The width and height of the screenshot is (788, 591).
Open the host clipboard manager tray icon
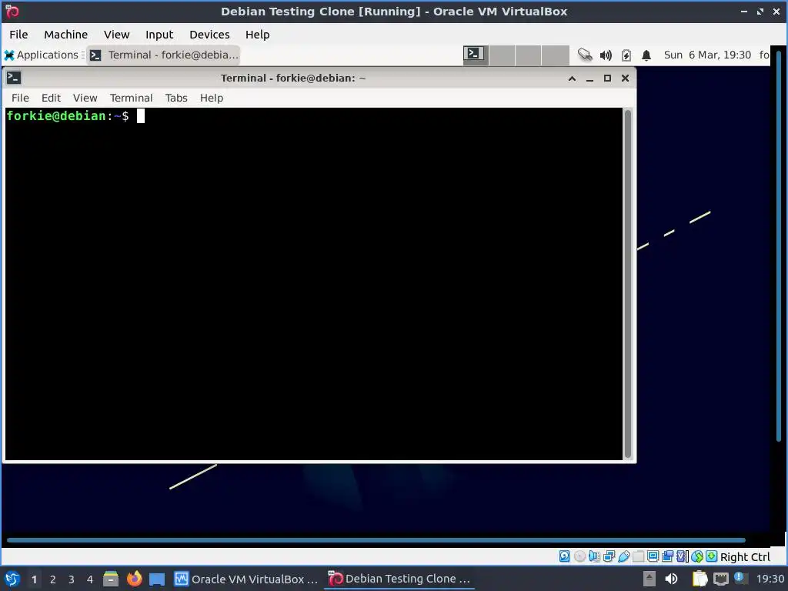[x=699, y=579]
